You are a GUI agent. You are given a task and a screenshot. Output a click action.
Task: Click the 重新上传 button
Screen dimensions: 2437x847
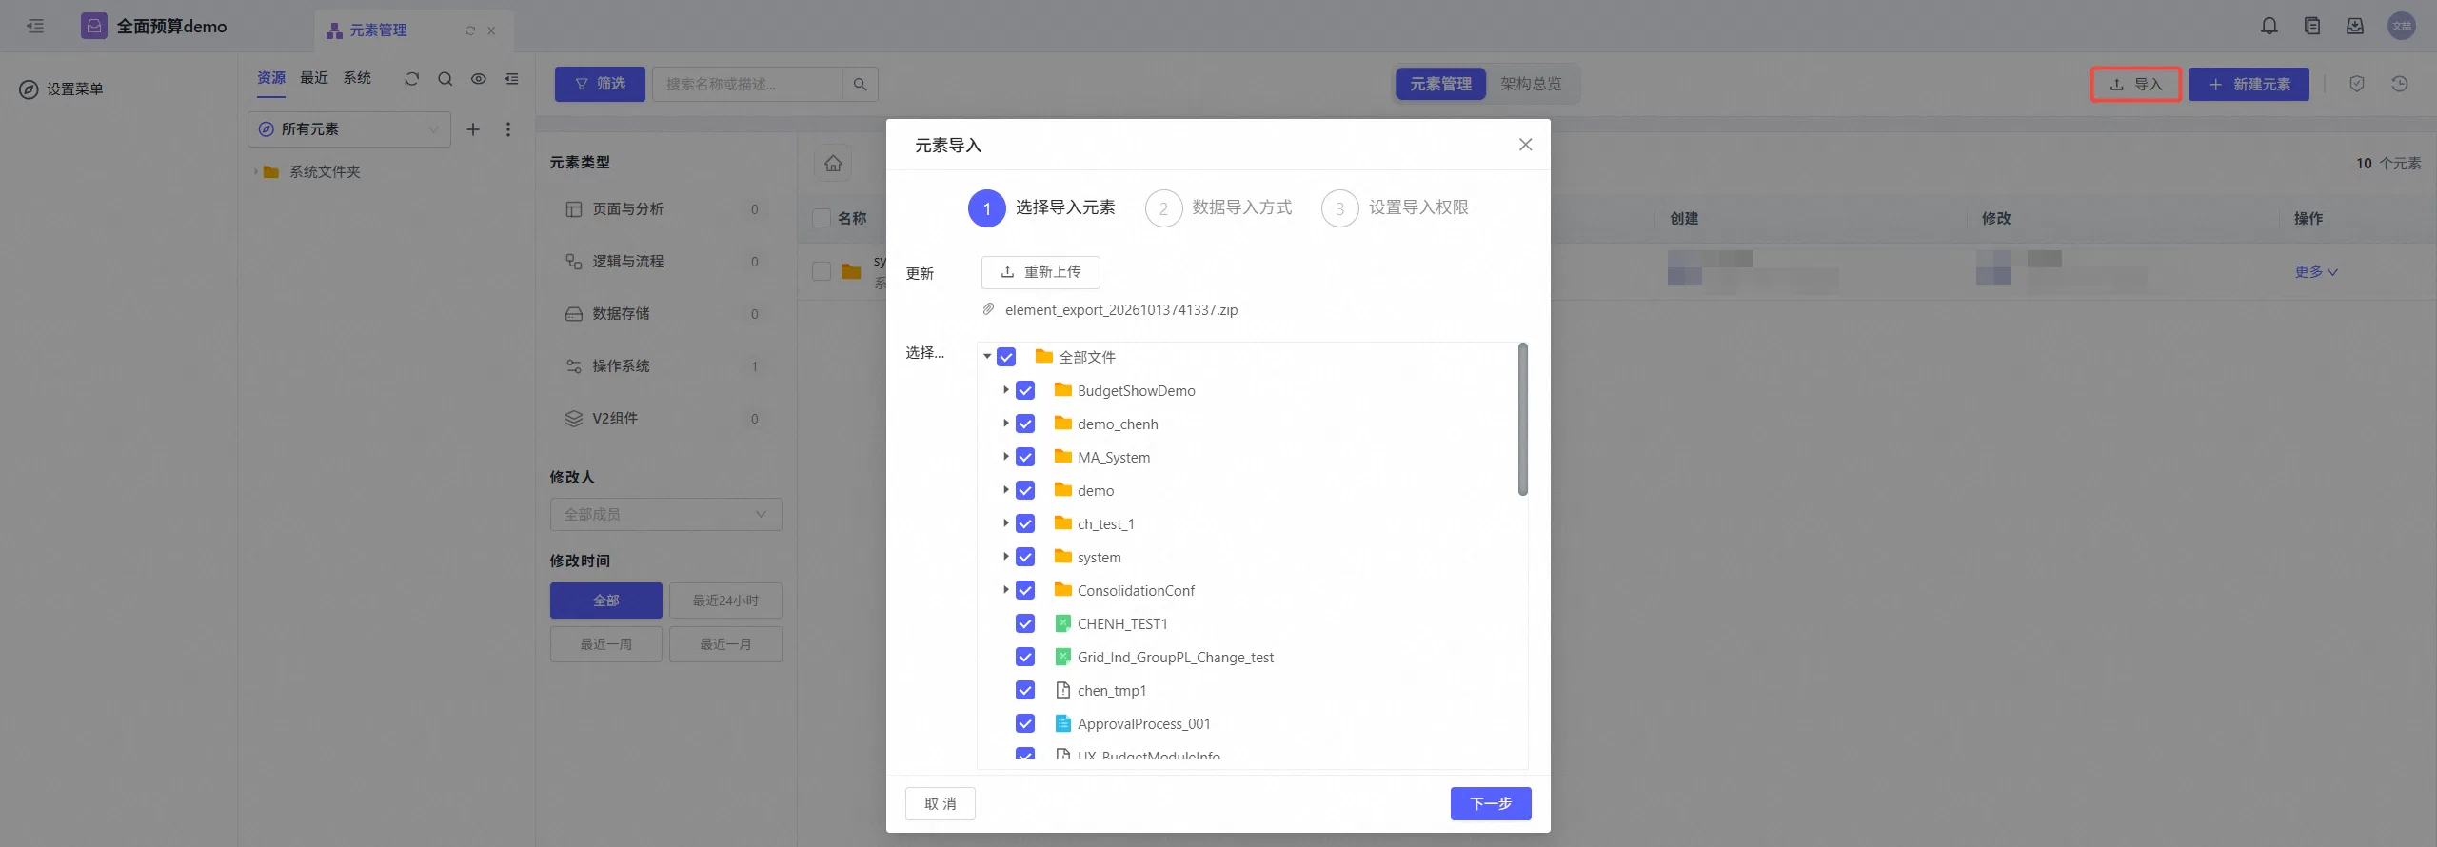1040,272
